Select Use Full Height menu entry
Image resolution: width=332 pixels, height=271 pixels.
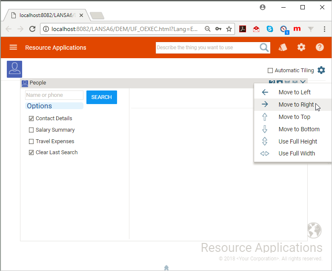(x=293, y=141)
